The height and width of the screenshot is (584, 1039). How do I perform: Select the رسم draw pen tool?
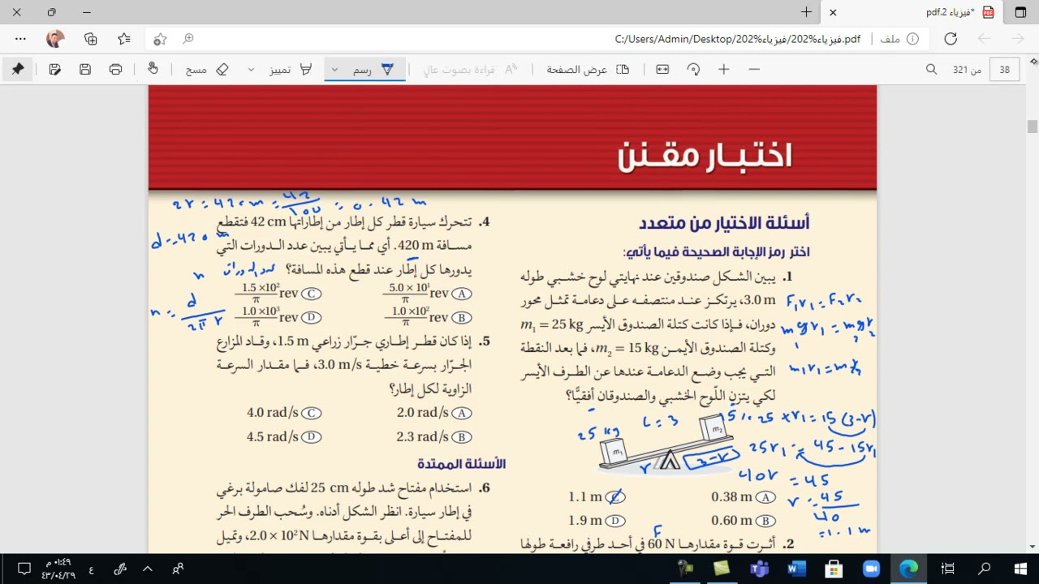pos(373,70)
